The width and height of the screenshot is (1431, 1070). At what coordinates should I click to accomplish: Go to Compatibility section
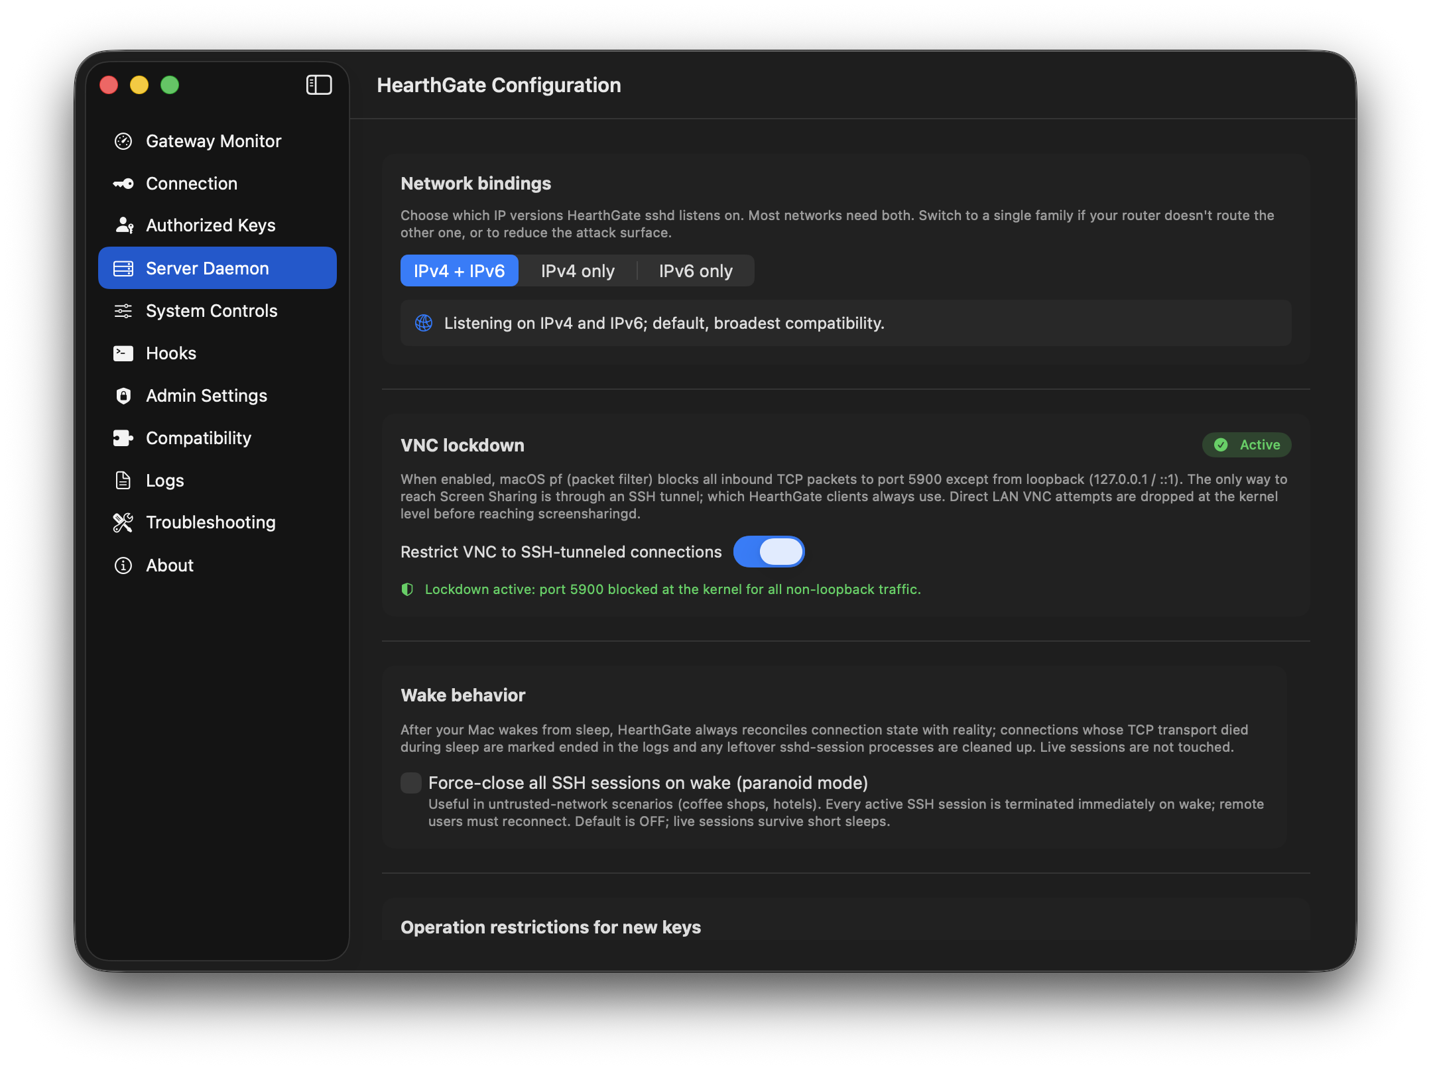(x=218, y=438)
